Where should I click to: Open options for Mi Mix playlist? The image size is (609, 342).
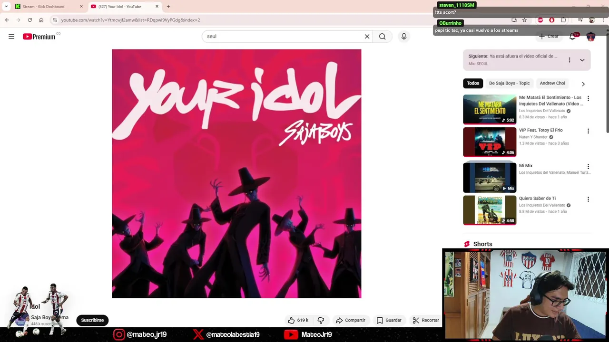[588, 167]
